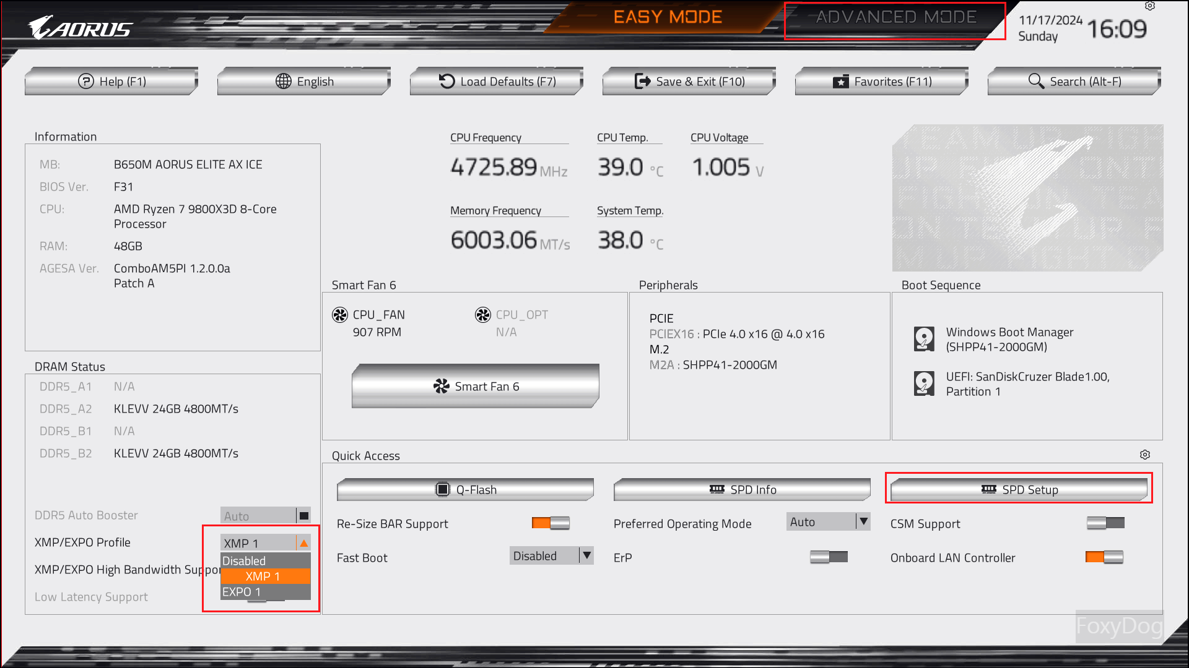The width and height of the screenshot is (1189, 668).
Task: Open Q-Flash utility
Action: [x=465, y=489]
